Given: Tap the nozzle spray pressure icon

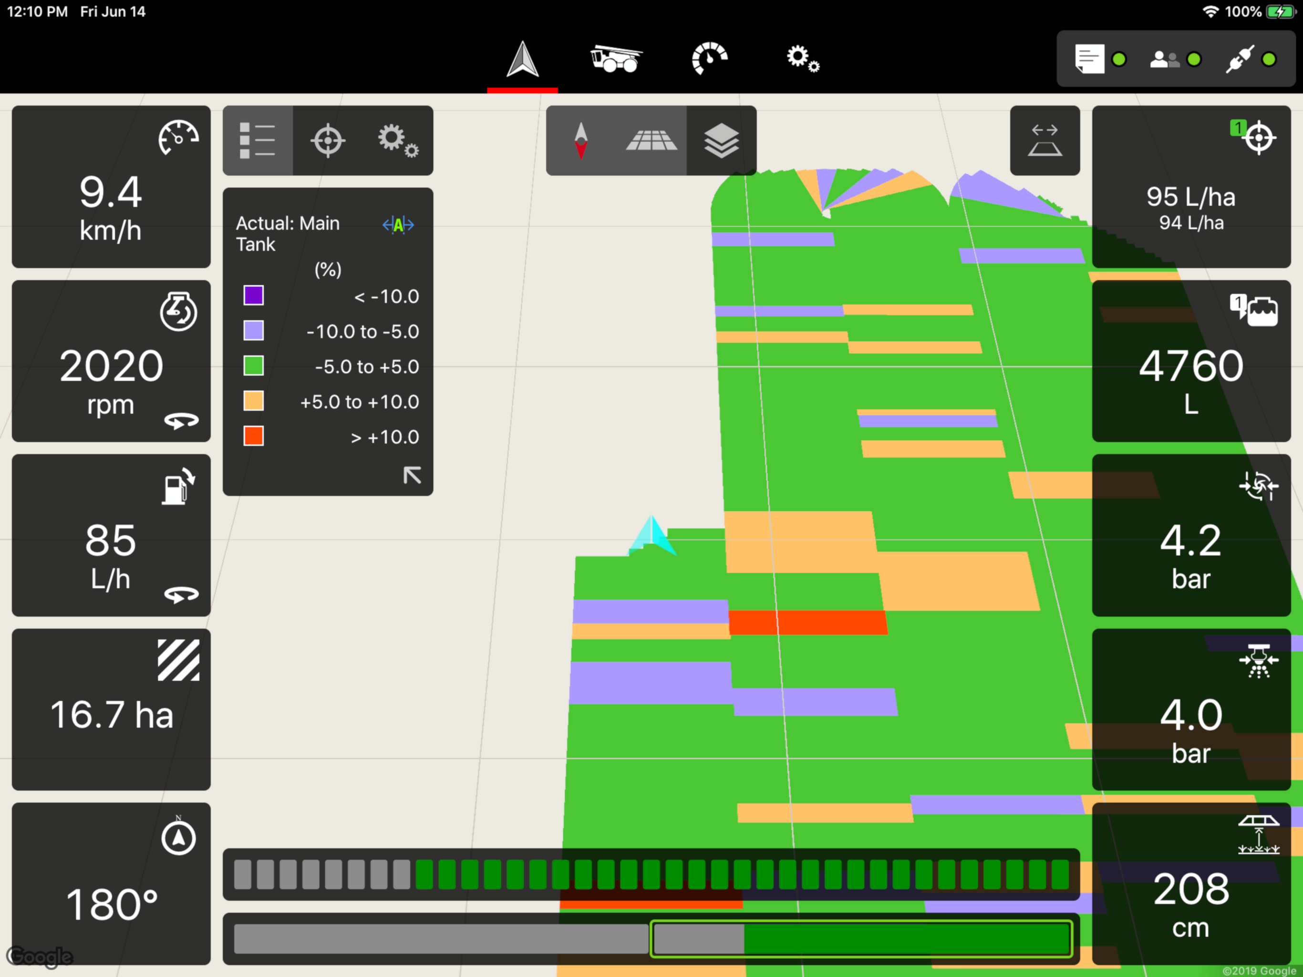Looking at the screenshot, I should click(x=1259, y=661).
